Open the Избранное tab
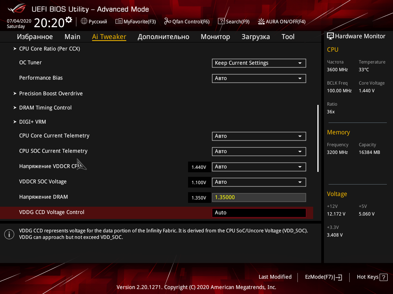Screen dimensions: 393x294 [35, 37]
